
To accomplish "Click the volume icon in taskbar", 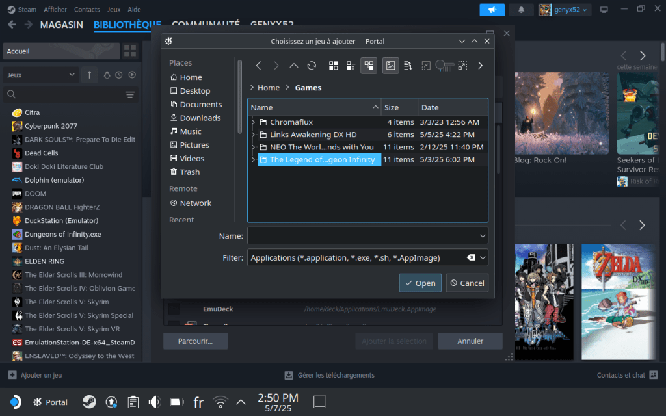I will pos(155,402).
